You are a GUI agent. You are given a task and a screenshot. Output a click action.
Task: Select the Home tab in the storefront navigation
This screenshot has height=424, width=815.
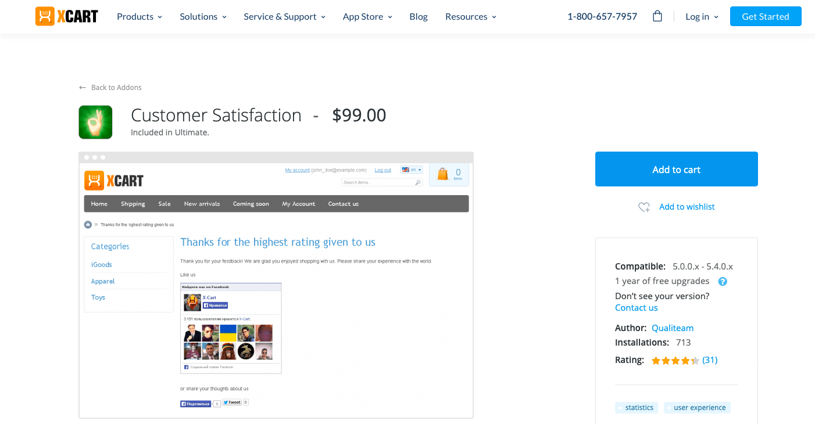click(x=99, y=203)
